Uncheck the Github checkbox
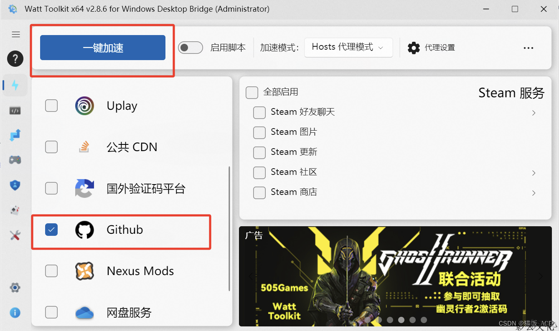 pos(51,230)
